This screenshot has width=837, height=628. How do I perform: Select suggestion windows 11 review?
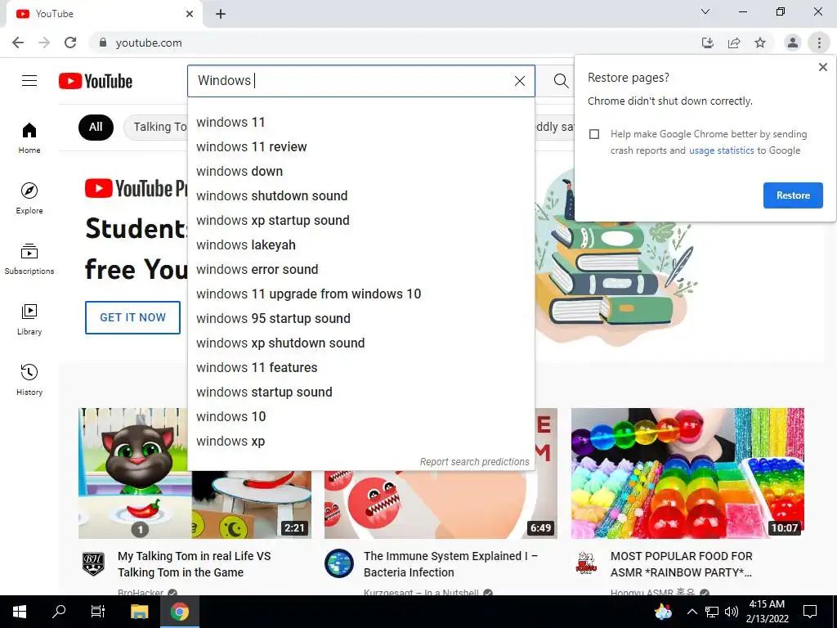coord(361,147)
